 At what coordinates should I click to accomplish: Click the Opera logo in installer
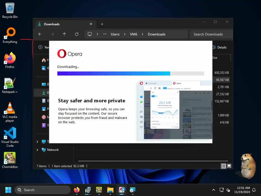(70, 54)
